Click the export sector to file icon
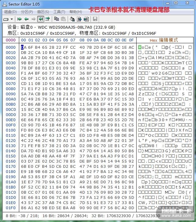Image resolution: width=196 pixels, height=222 pixels. pyautogui.click(x=79, y=19)
